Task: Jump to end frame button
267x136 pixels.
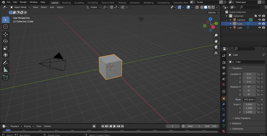Action: tap(122, 126)
